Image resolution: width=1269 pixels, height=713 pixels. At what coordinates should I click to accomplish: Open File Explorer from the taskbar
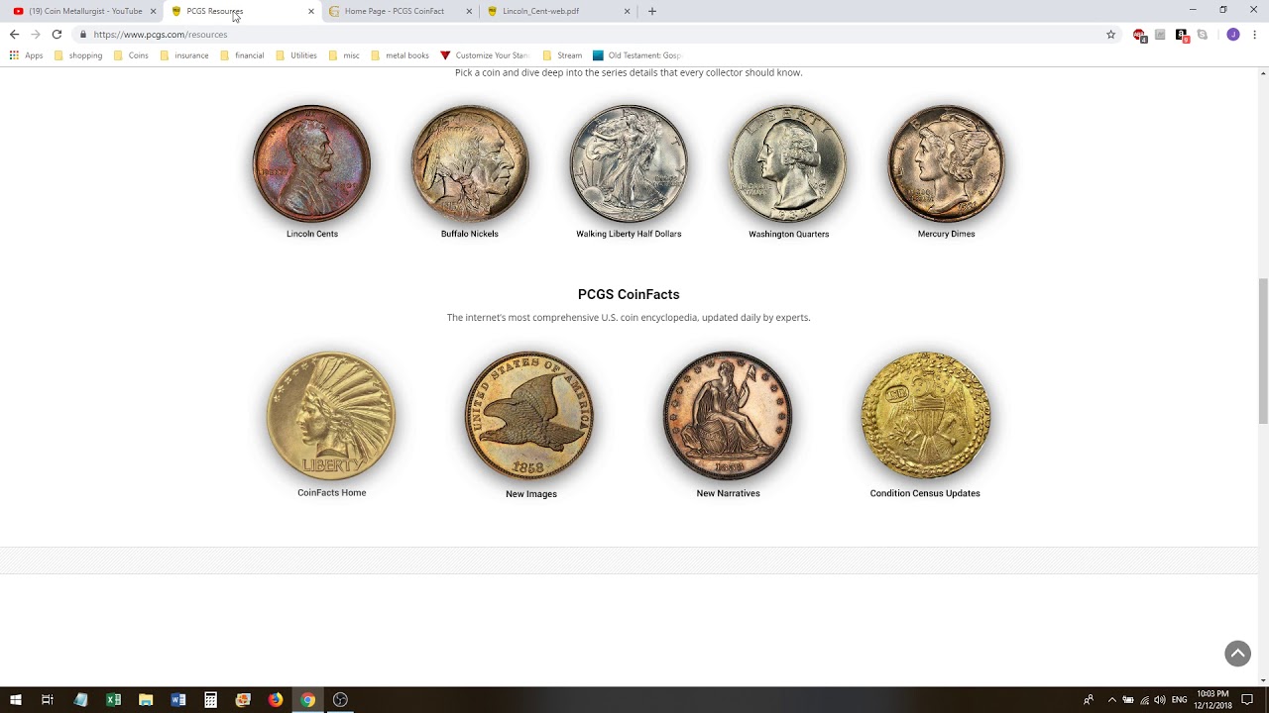(x=146, y=700)
